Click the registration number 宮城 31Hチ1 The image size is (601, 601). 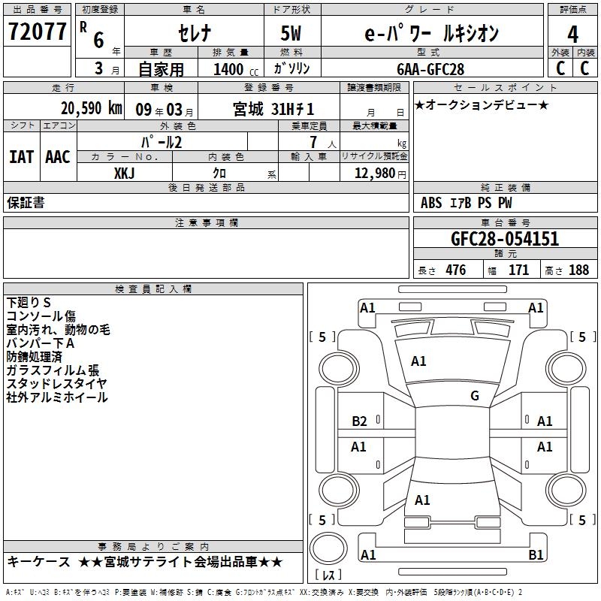coord(273,110)
